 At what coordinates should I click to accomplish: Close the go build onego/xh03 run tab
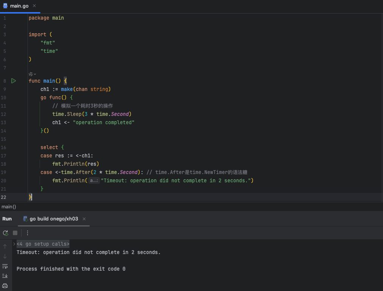point(84,219)
